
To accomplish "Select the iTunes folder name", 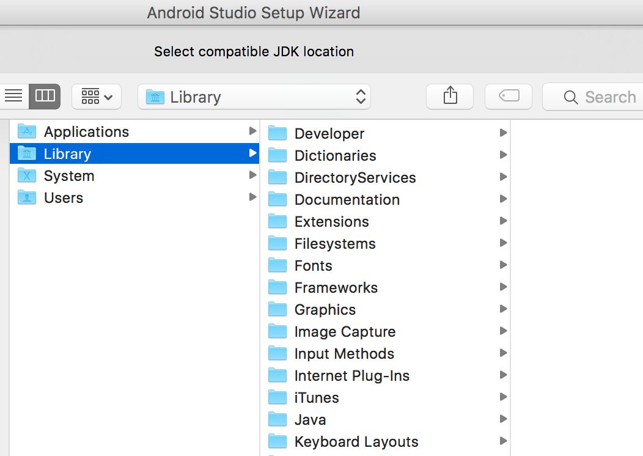I will point(317,398).
